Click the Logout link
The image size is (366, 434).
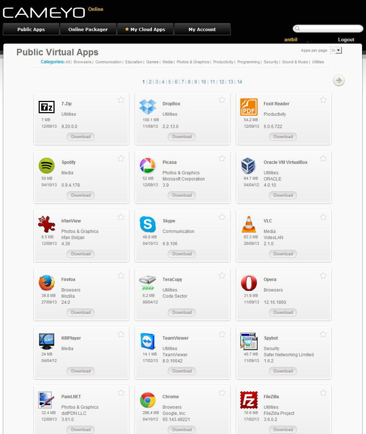coord(346,40)
